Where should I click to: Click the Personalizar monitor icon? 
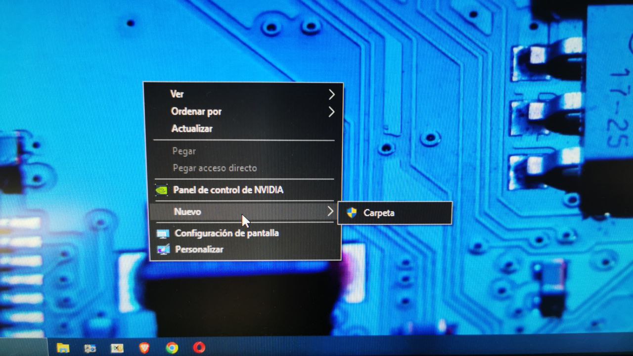tap(163, 250)
